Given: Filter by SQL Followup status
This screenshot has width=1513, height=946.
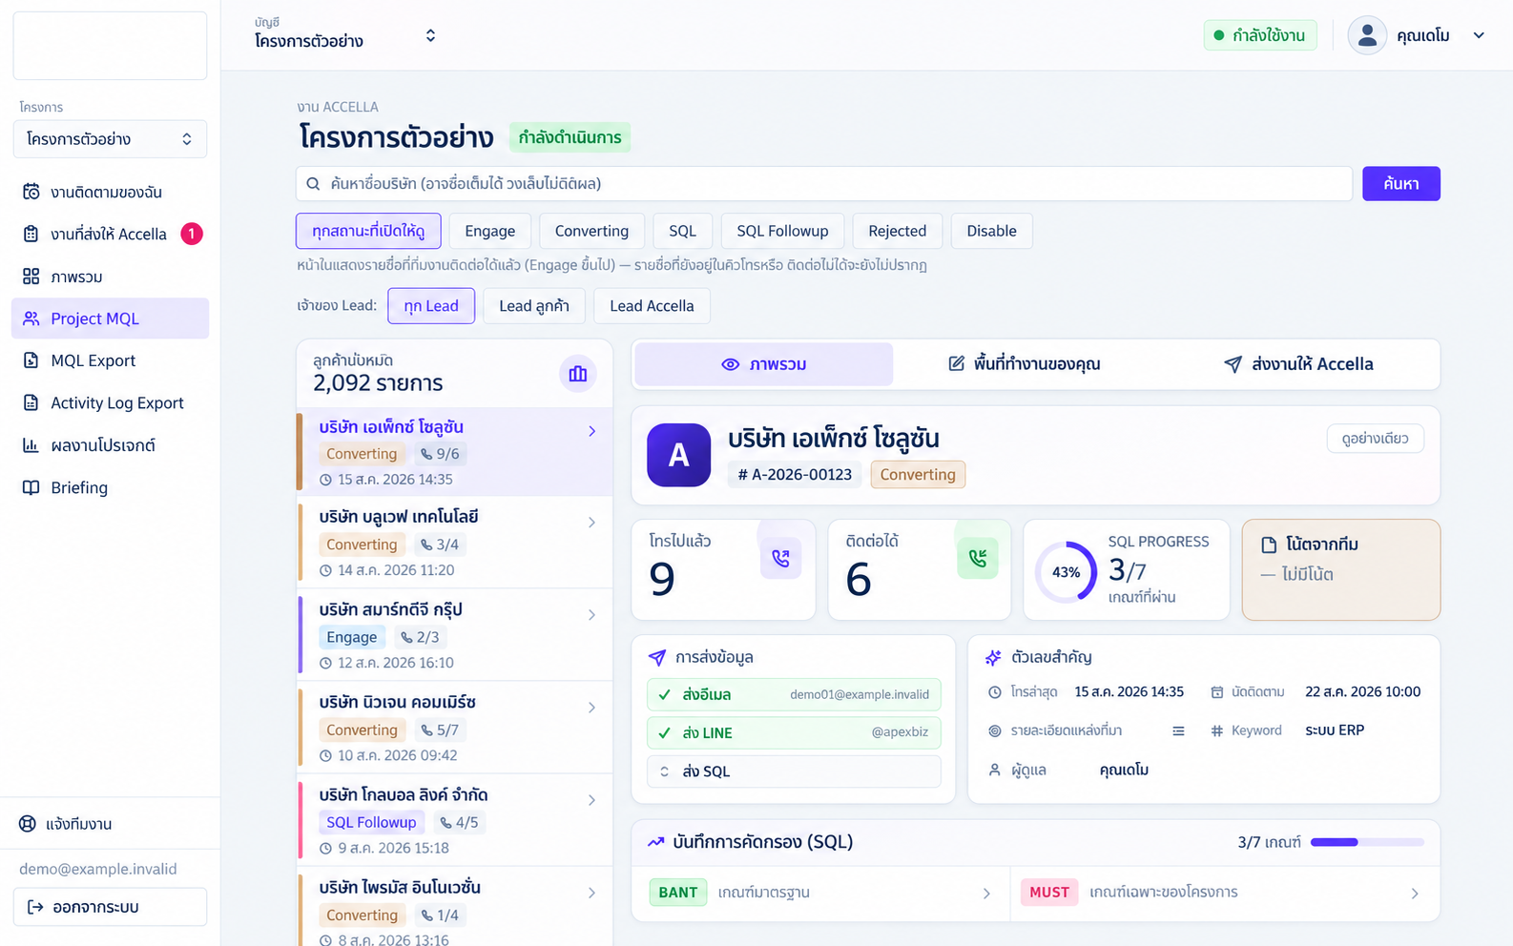Looking at the screenshot, I should 782,231.
